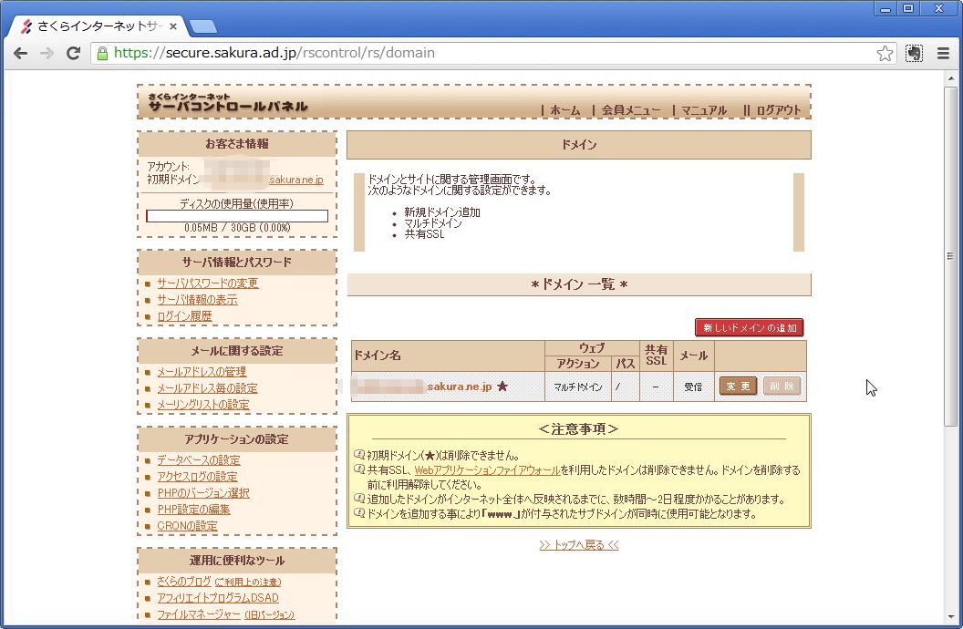Click the scrollbar up arrow
This screenshot has width=963, height=629.
coord(951,77)
